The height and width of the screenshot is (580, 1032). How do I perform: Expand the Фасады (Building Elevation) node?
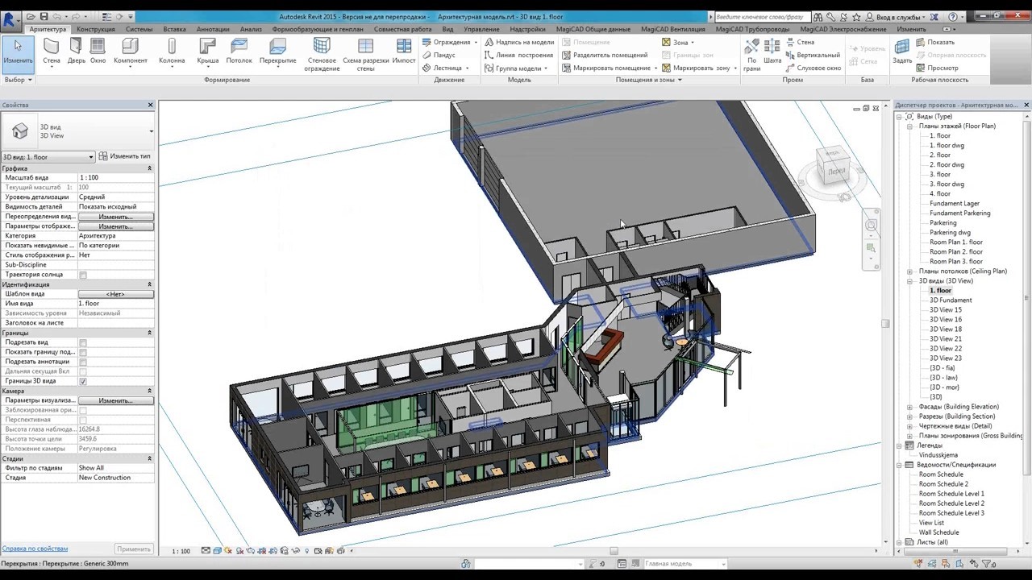click(x=910, y=407)
